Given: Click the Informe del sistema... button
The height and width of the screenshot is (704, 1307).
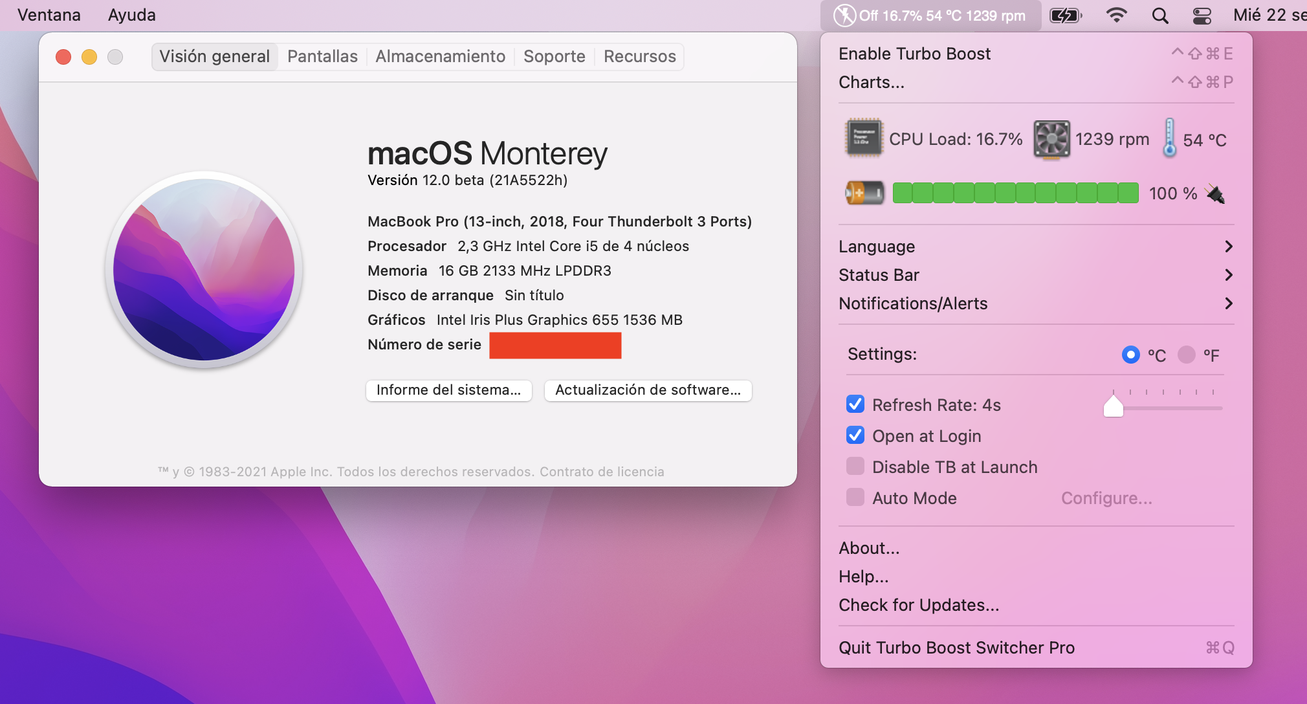Looking at the screenshot, I should click(448, 390).
